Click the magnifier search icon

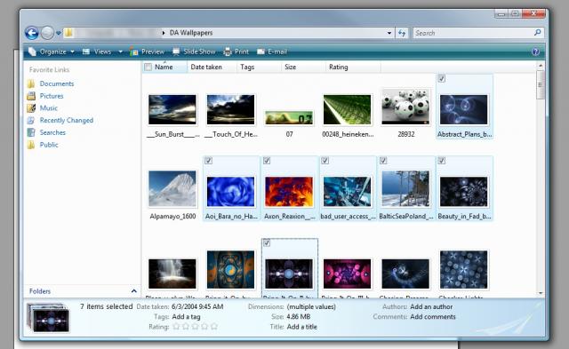(537, 33)
